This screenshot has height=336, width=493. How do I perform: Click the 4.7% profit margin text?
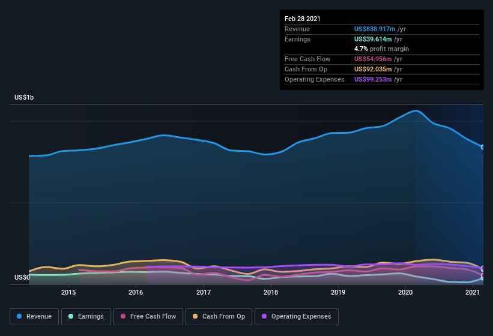tap(381, 49)
